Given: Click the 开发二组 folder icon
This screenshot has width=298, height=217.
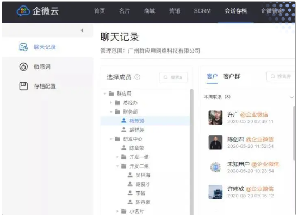Looking at the screenshot, I should click(124, 166).
